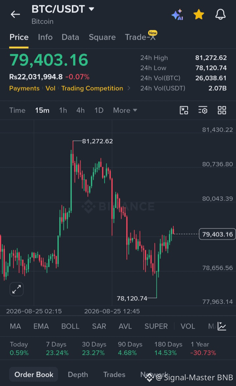Switch to the Square tab
Viewport: 236px width, 386px height.
(102, 37)
